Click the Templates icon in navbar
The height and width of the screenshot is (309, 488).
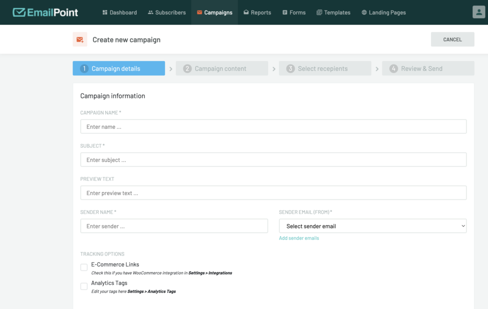coord(319,12)
